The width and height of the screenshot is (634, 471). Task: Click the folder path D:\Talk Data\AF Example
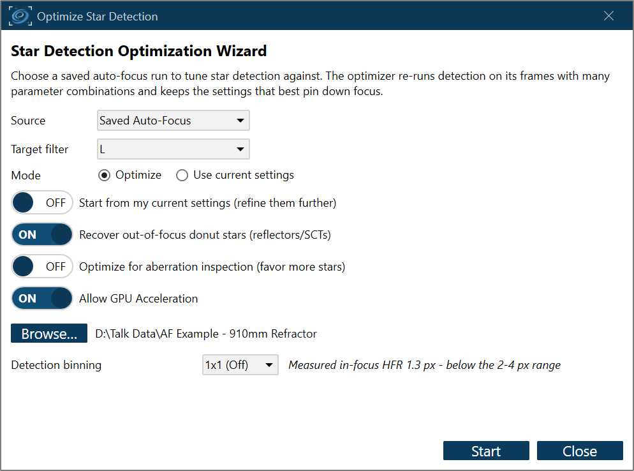206,333
